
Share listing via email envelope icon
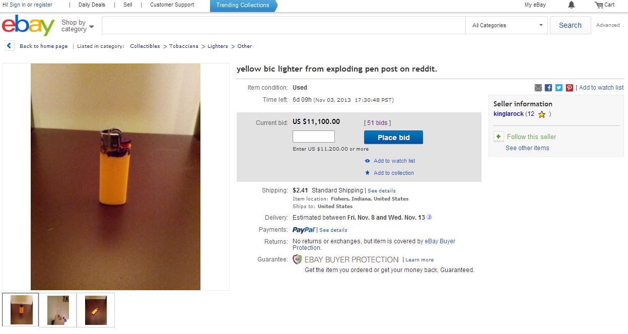tap(538, 88)
